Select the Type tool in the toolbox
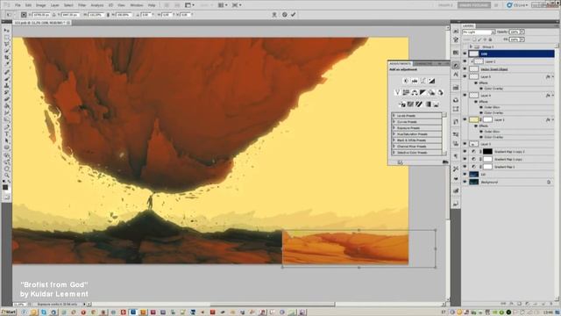This screenshot has width=561, height=316. [6, 133]
